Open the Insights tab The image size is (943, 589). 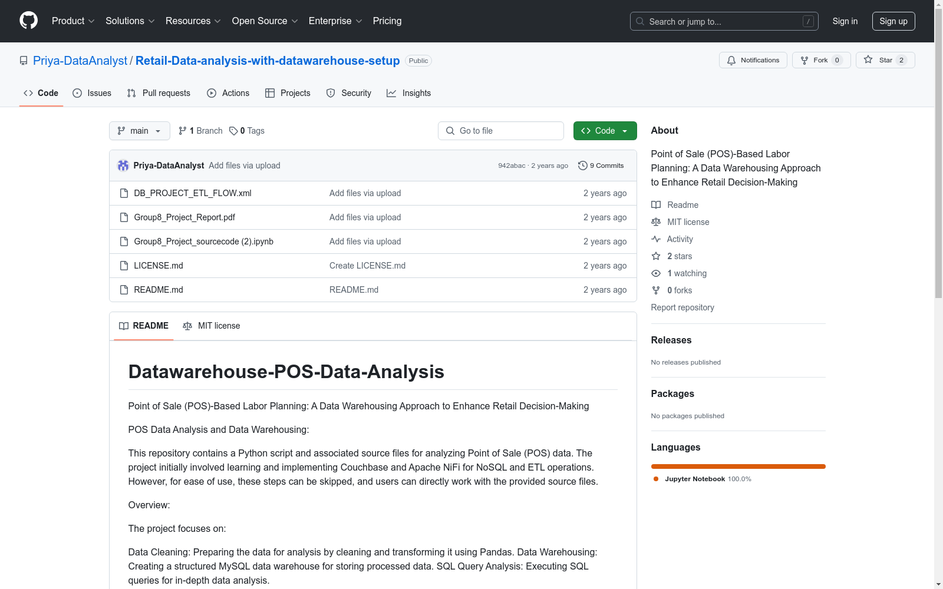click(409, 93)
